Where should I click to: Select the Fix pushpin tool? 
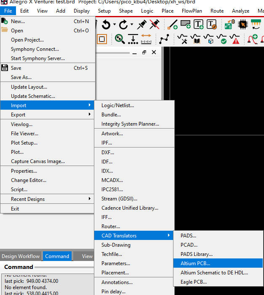pyautogui.click(x=142, y=24)
